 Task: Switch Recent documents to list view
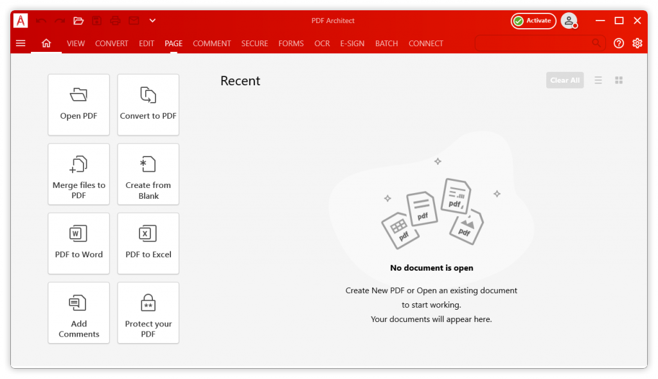point(598,80)
